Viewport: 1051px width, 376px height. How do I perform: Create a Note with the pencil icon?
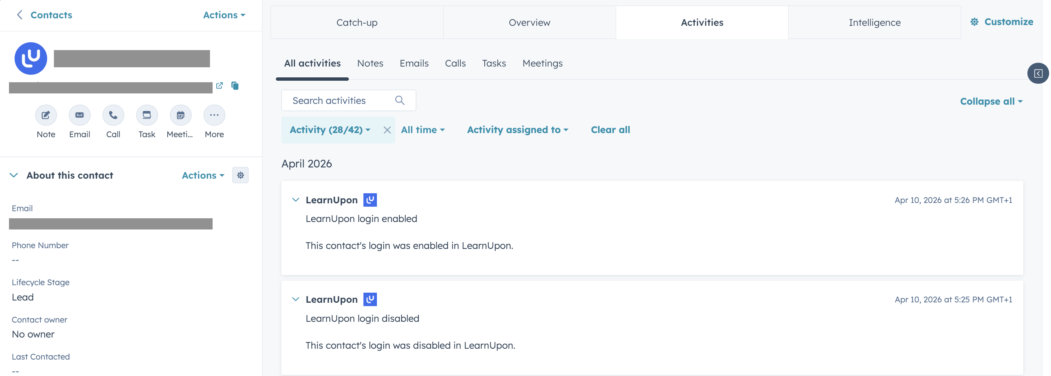[46, 115]
